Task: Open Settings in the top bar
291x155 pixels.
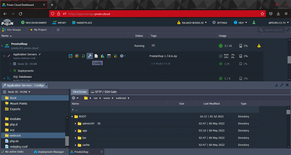Action: 220,23
